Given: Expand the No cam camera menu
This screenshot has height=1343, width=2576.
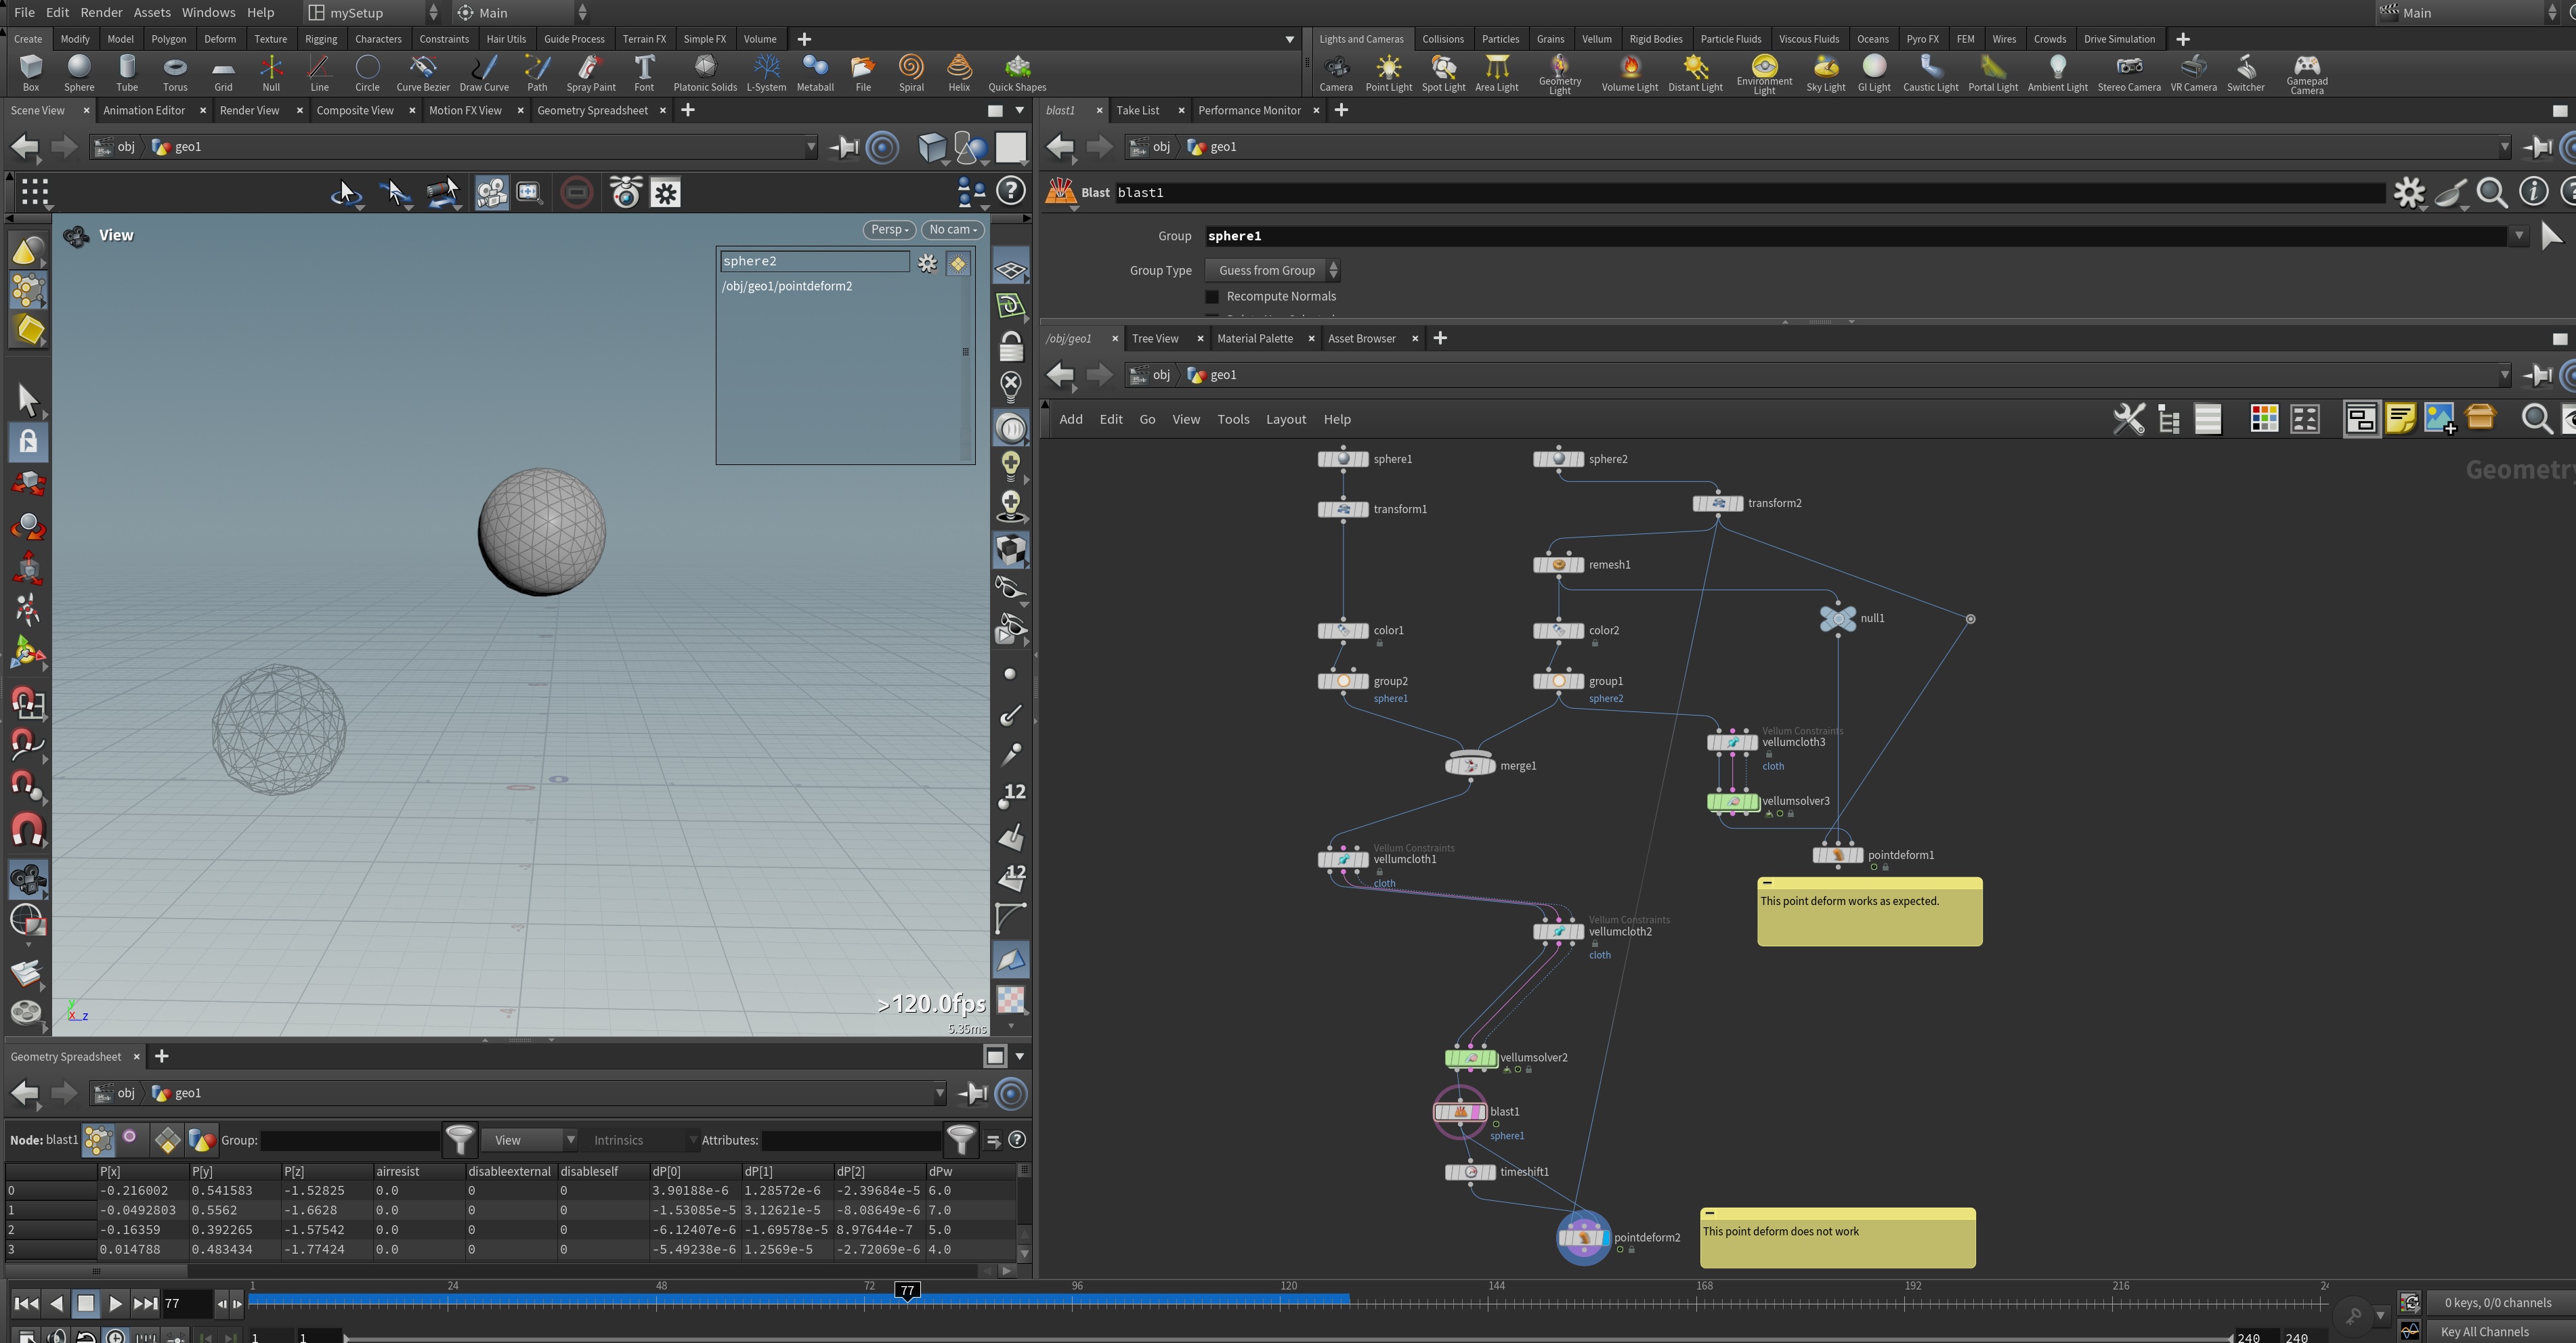Looking at the screenshot, I should (x=952, y=230).
